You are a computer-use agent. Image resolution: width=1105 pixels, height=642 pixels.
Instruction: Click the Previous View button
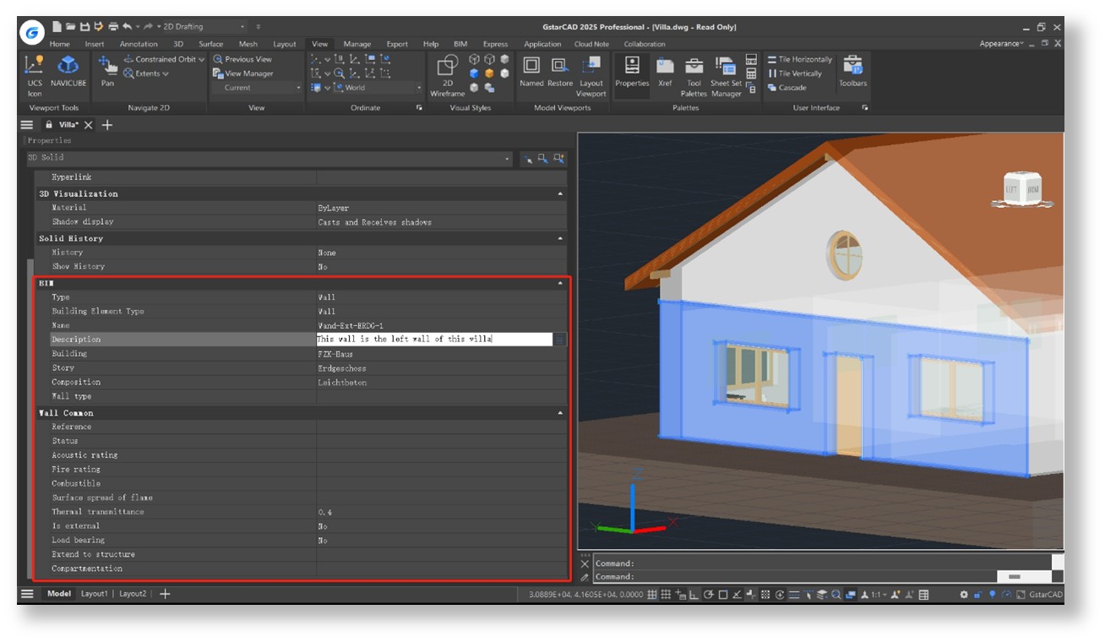click(242, 59)
